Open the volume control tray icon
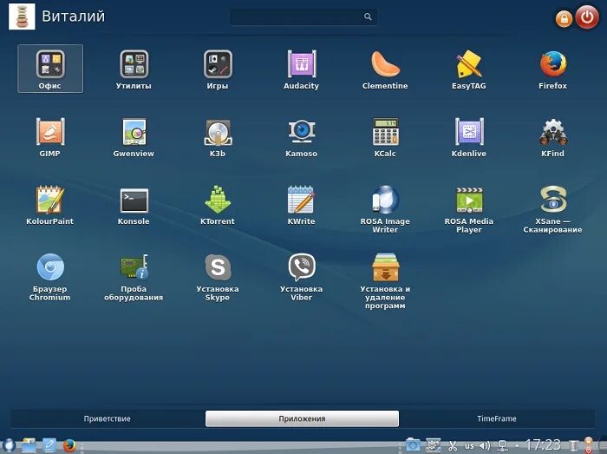 (x=485, y=446)
